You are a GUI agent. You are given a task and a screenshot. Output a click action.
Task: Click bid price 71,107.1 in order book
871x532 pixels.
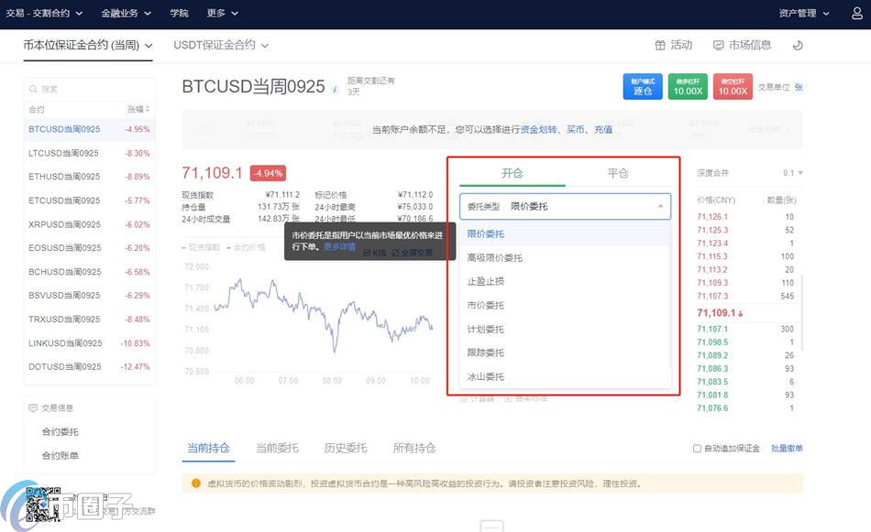tap(712, 329)
